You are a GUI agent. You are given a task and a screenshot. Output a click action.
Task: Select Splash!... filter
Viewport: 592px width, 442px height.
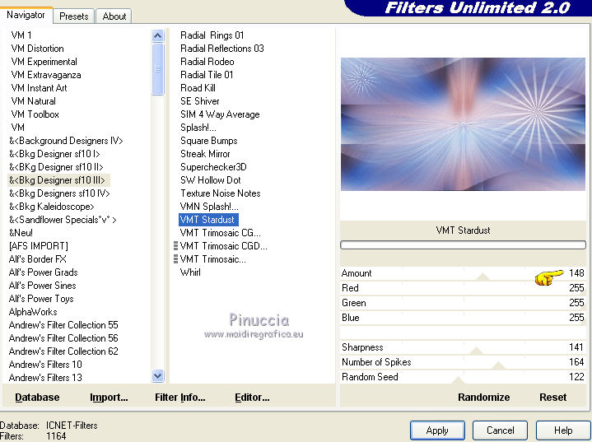(198, 128)
